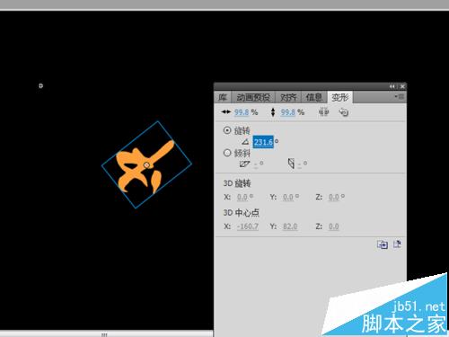
Task: Click 3D rotation Z value 0.0
Action: coord(334,197)
